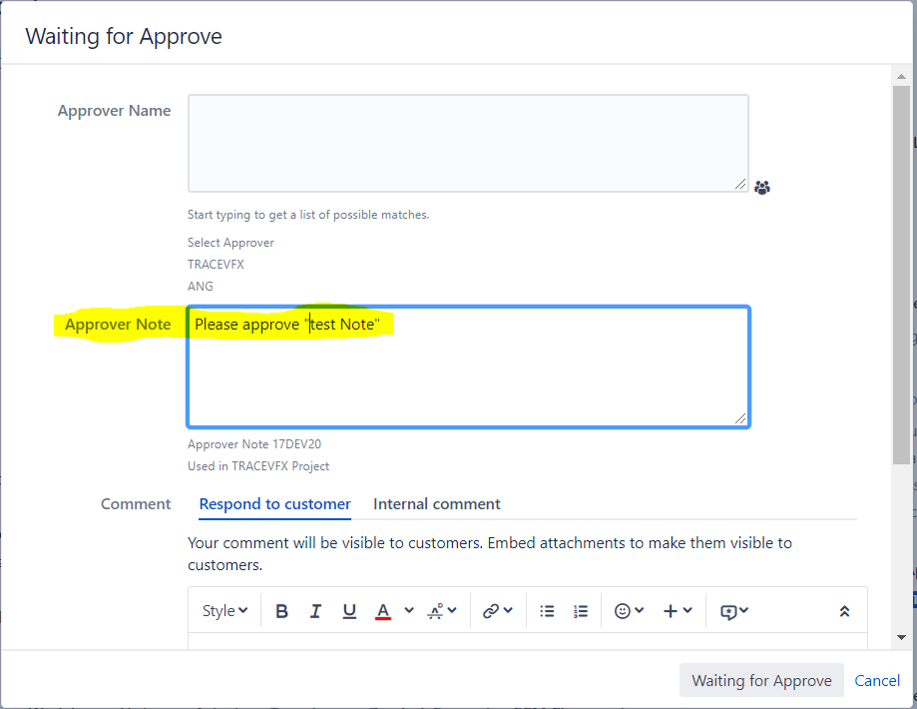Cancel the Waiting for Approve dialog
The width and height of the screenshot is (917, 709).
point(876,680)
